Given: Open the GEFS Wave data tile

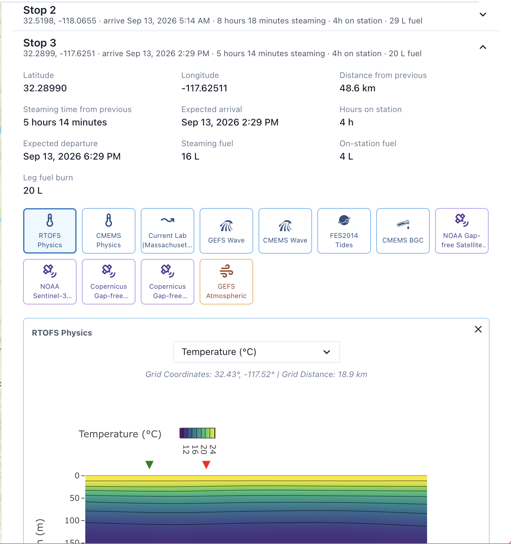Looking at the screenshot, I should click(x=226, y=231).
